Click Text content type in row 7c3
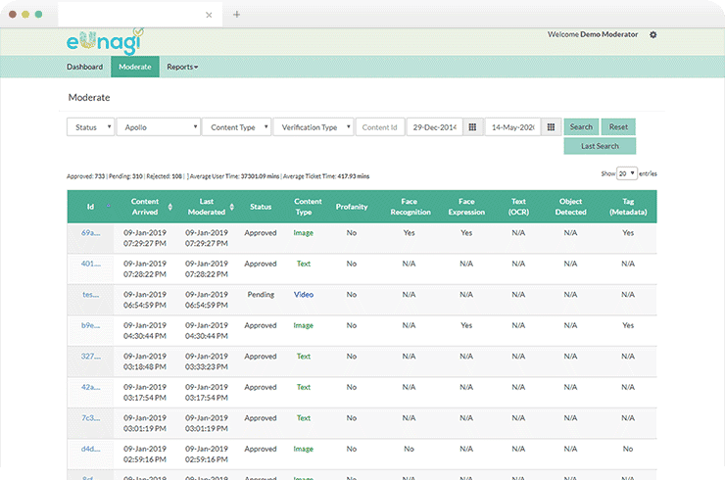The height and width of the screenshot is (480, 725). [x=304, y=418]
